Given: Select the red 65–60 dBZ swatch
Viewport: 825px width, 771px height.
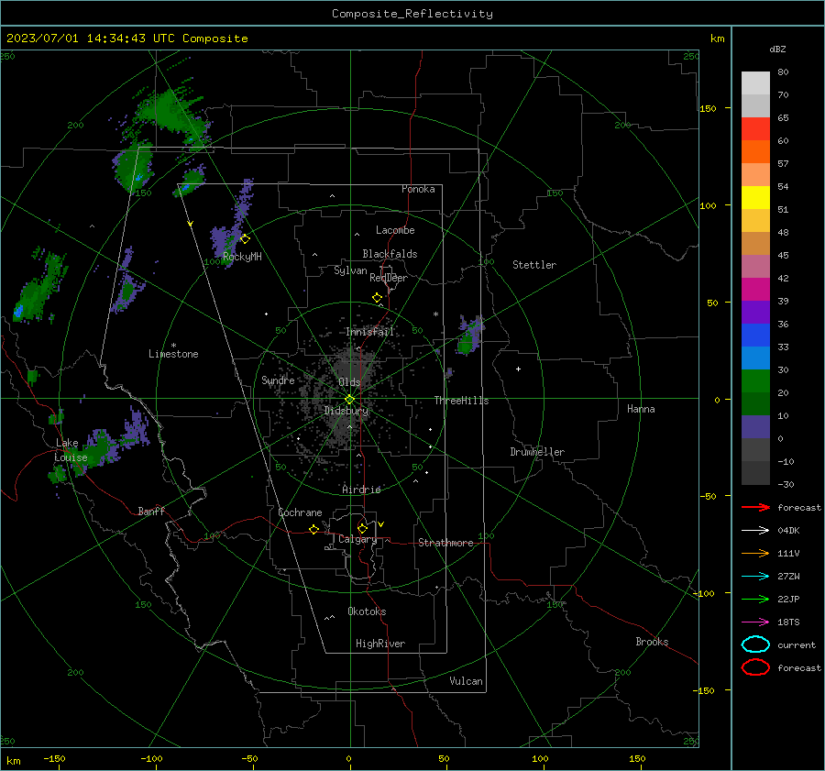Looking at the screenshot, I should click(x=755, y=129).
